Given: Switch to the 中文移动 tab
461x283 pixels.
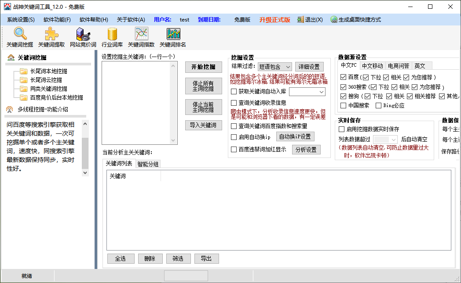Looking at the screenshot, I should click(x=373, y=66).
